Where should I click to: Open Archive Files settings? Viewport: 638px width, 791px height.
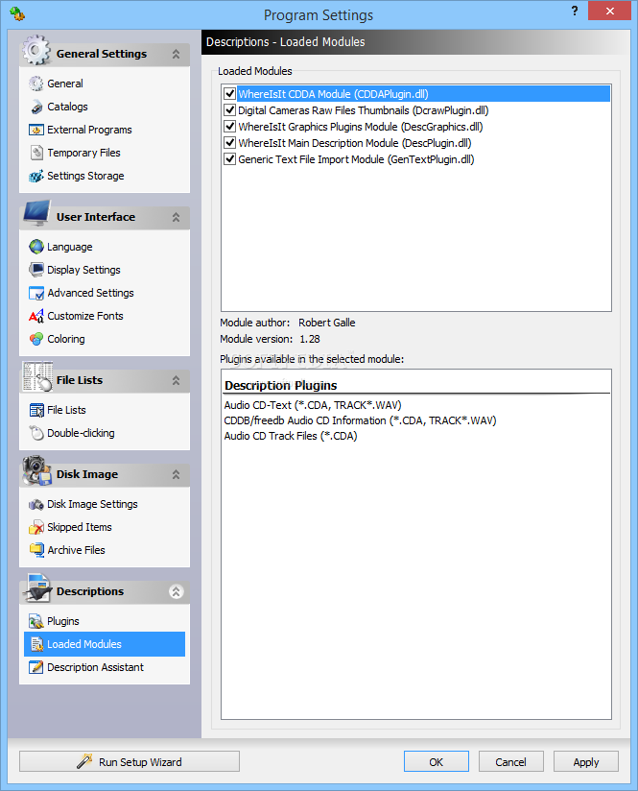click(x=76, y=550)
